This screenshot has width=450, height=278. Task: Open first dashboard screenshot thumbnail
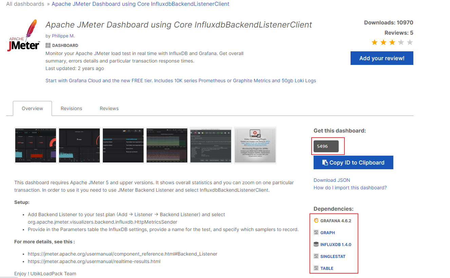pos(36,145)
